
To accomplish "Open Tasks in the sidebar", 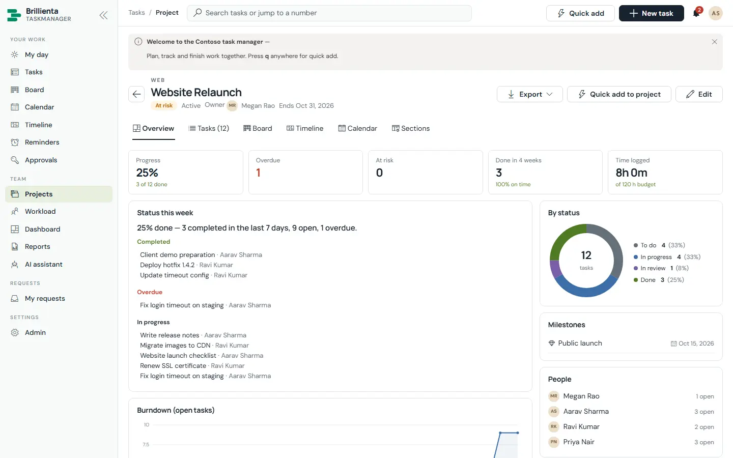I will [59, 72].
